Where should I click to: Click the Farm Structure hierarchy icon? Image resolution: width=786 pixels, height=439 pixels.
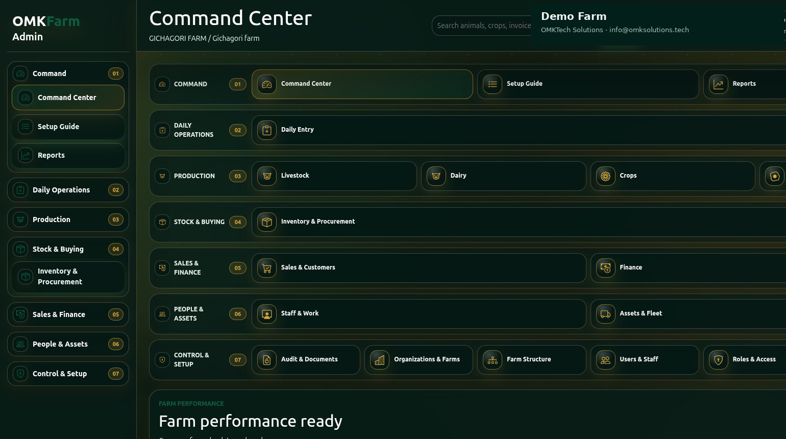[493, 360]
